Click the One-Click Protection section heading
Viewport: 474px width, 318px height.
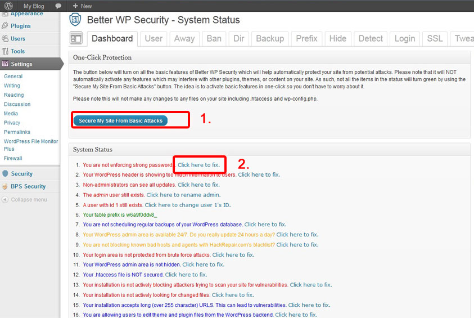point(102,57)
